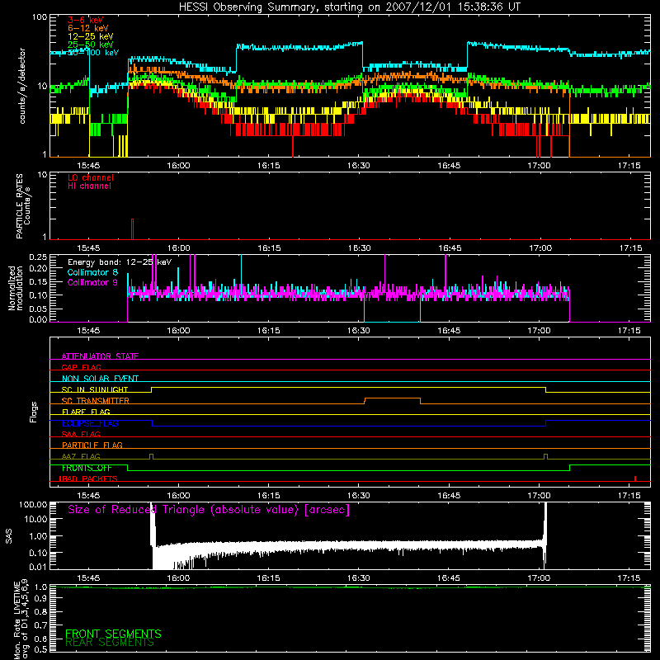The image size is (660, 660).
Task: Click the SC_TRANSMITTER flag label
Action: [x=96, y=401]
